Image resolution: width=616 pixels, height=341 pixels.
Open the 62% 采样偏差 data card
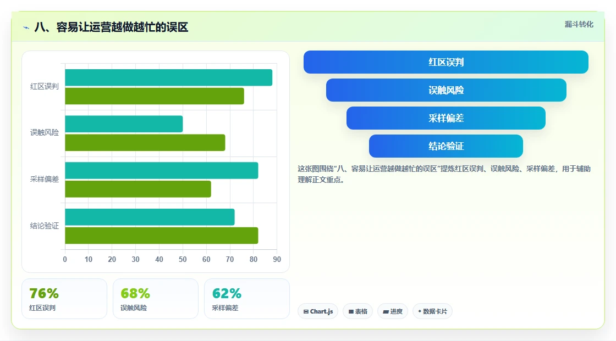[x=247, y=299]
